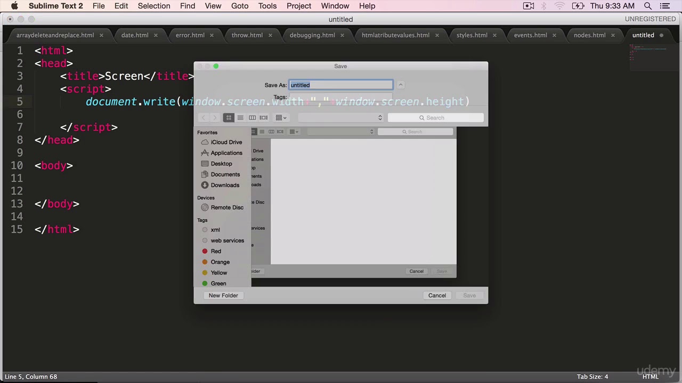This screenshot has width=682, height=383.
Task: Switch Save dialog to column view
Action: (252, 118)
